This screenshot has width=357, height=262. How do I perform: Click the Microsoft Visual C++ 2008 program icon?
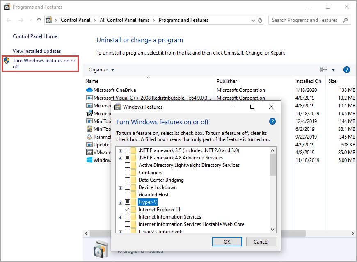point(89,98)
